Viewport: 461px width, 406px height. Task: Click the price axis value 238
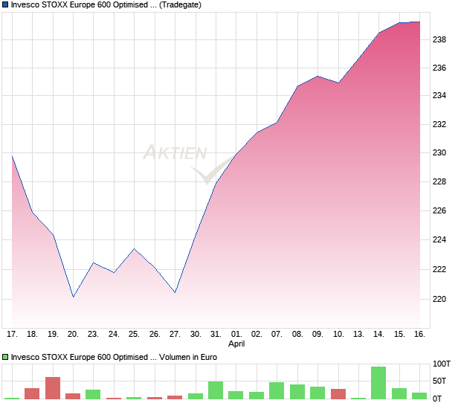click(x=439, y=39)
